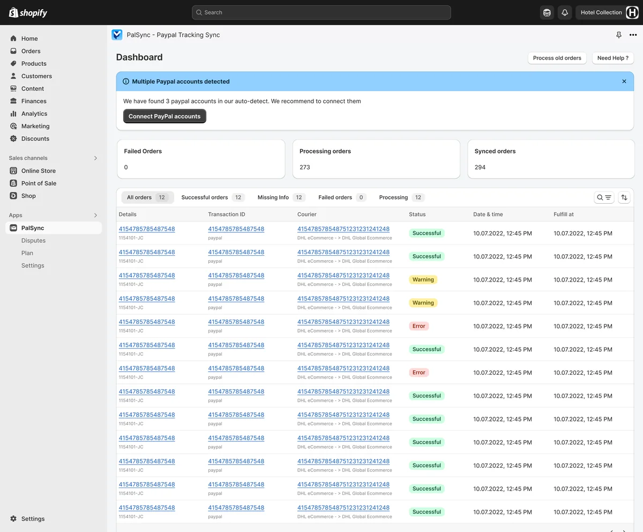
Task: Open the app's three-dot more menu
Action: pyautogui.click(x=633, y=35)
